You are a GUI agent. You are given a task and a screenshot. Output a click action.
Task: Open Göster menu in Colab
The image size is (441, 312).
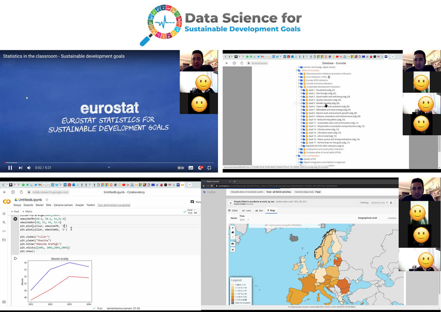[39, 205]
